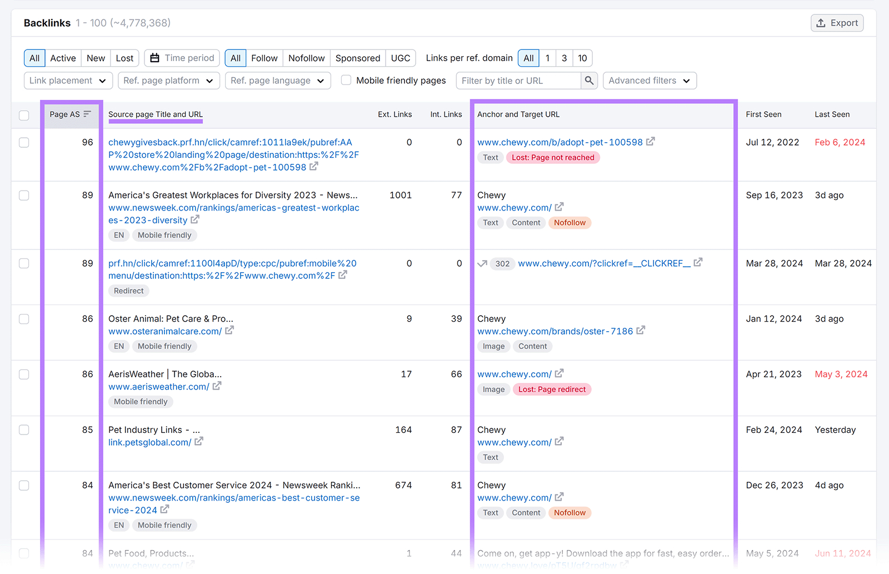Check the row checkbox for Oster Animal backlink

point(24,319)
